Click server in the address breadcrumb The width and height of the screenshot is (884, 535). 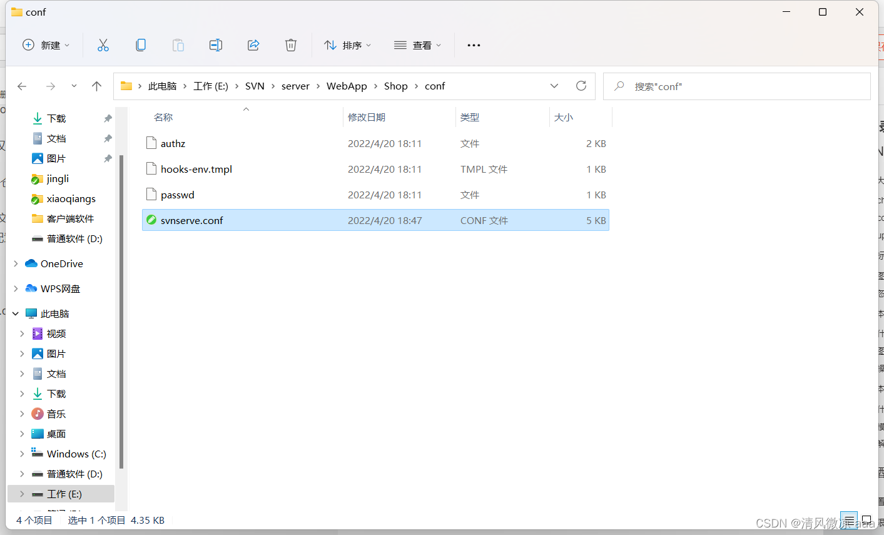coord(295,86)
